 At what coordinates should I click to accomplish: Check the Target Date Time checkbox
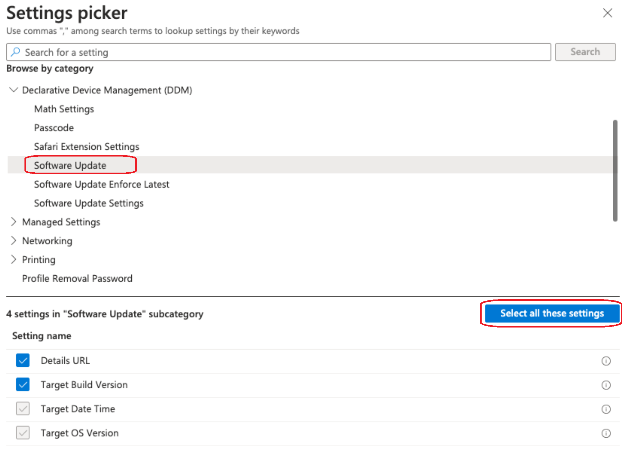(23, 409)
